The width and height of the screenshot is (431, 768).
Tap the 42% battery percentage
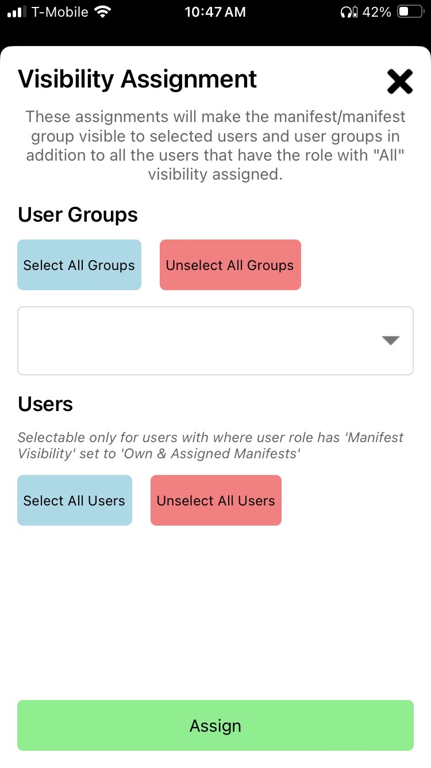pyautogui.click(x=377, y=12)
